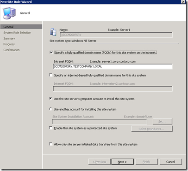Open the Select Boundaries... dialog button

(152, 129)
